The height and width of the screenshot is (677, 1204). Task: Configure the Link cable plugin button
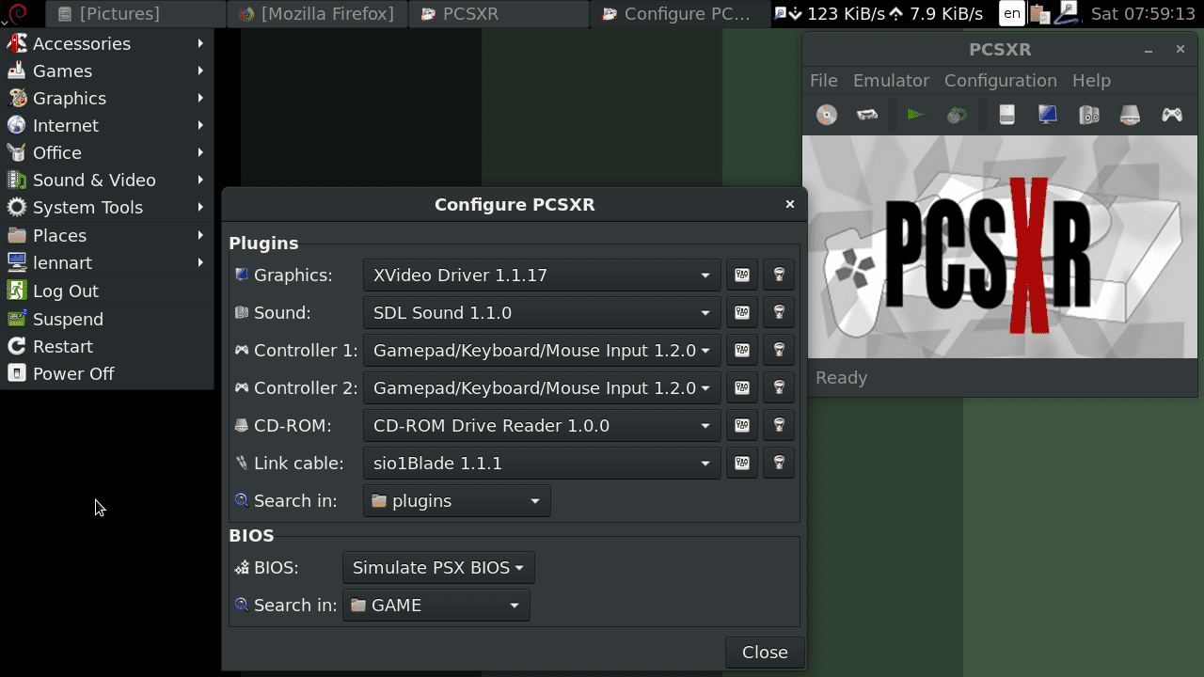[742, 464]
